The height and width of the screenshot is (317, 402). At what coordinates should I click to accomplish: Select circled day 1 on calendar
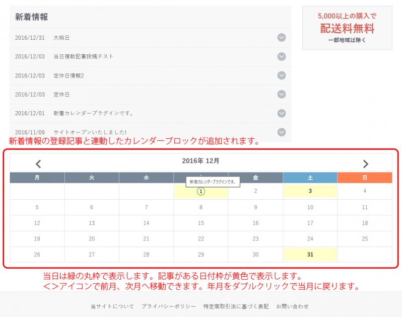200,191
